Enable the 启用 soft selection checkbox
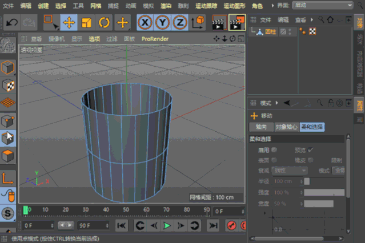 point(275,150)
